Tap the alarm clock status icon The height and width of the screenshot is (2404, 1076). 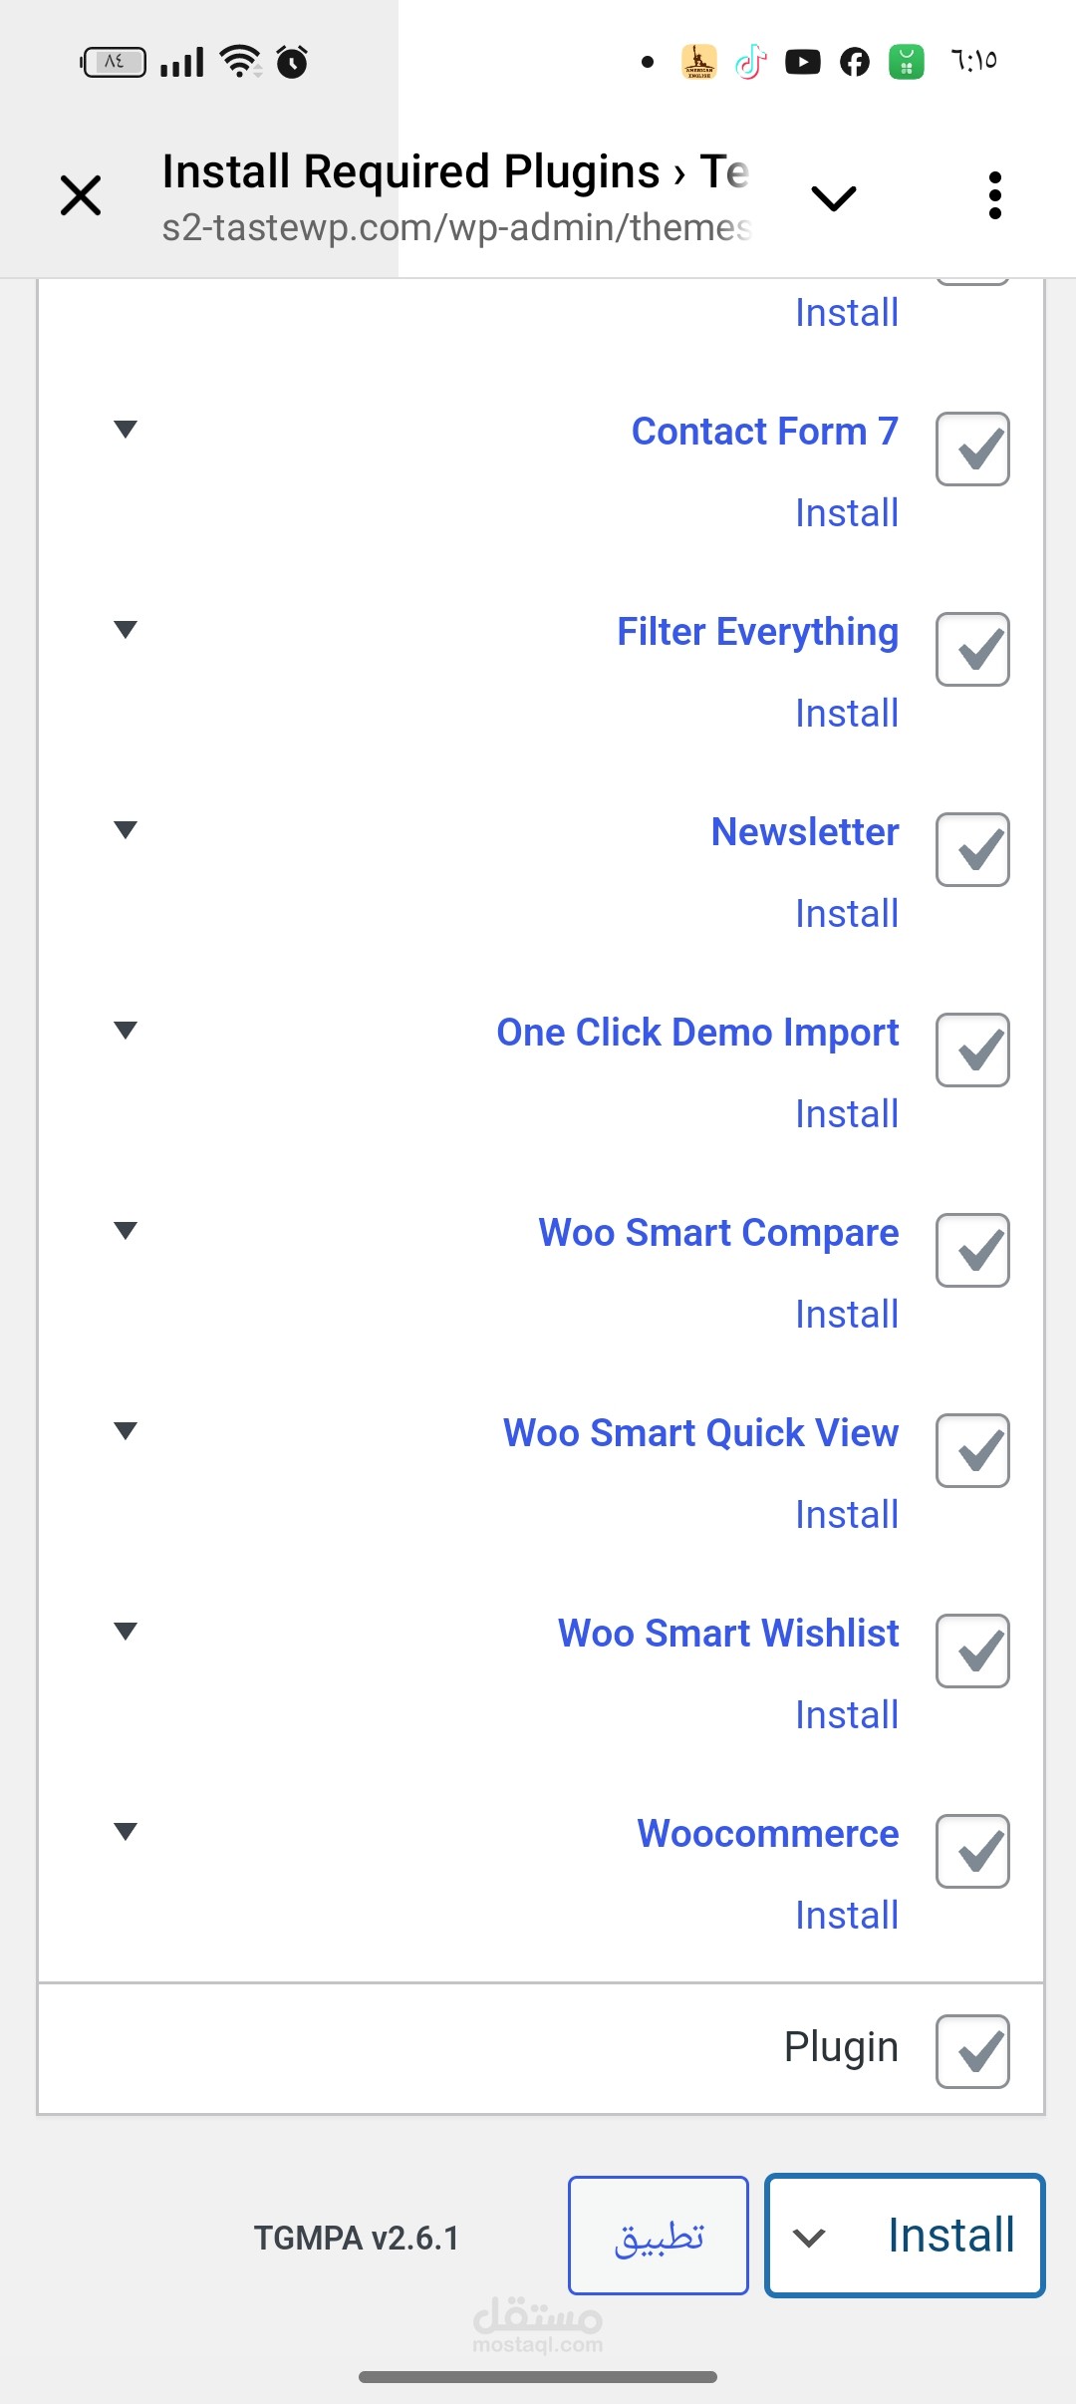[292, 62]
